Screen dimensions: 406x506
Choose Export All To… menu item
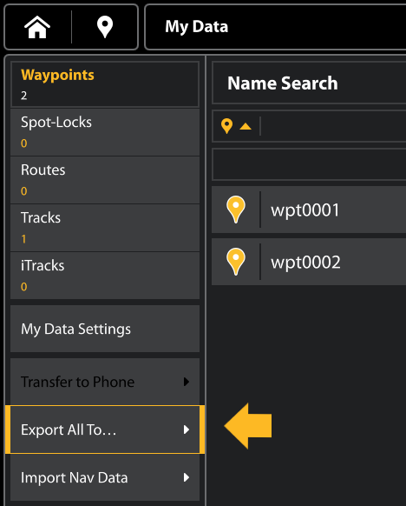click(105, 429)
